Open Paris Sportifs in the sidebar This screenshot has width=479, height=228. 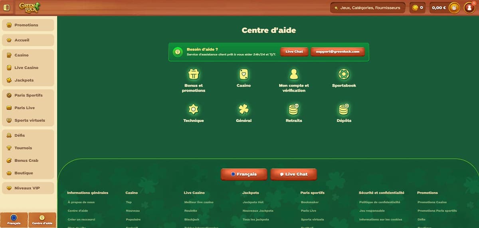28,95
